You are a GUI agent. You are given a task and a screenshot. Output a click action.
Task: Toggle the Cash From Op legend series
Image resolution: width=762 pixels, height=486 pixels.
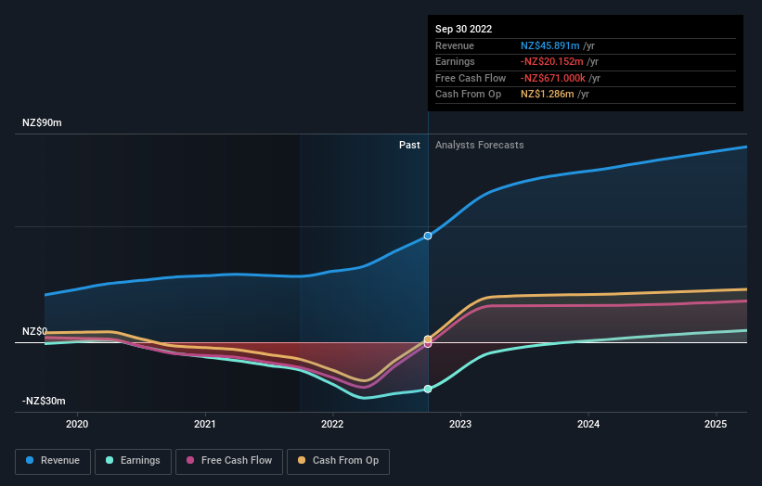[x=338, y=461]
